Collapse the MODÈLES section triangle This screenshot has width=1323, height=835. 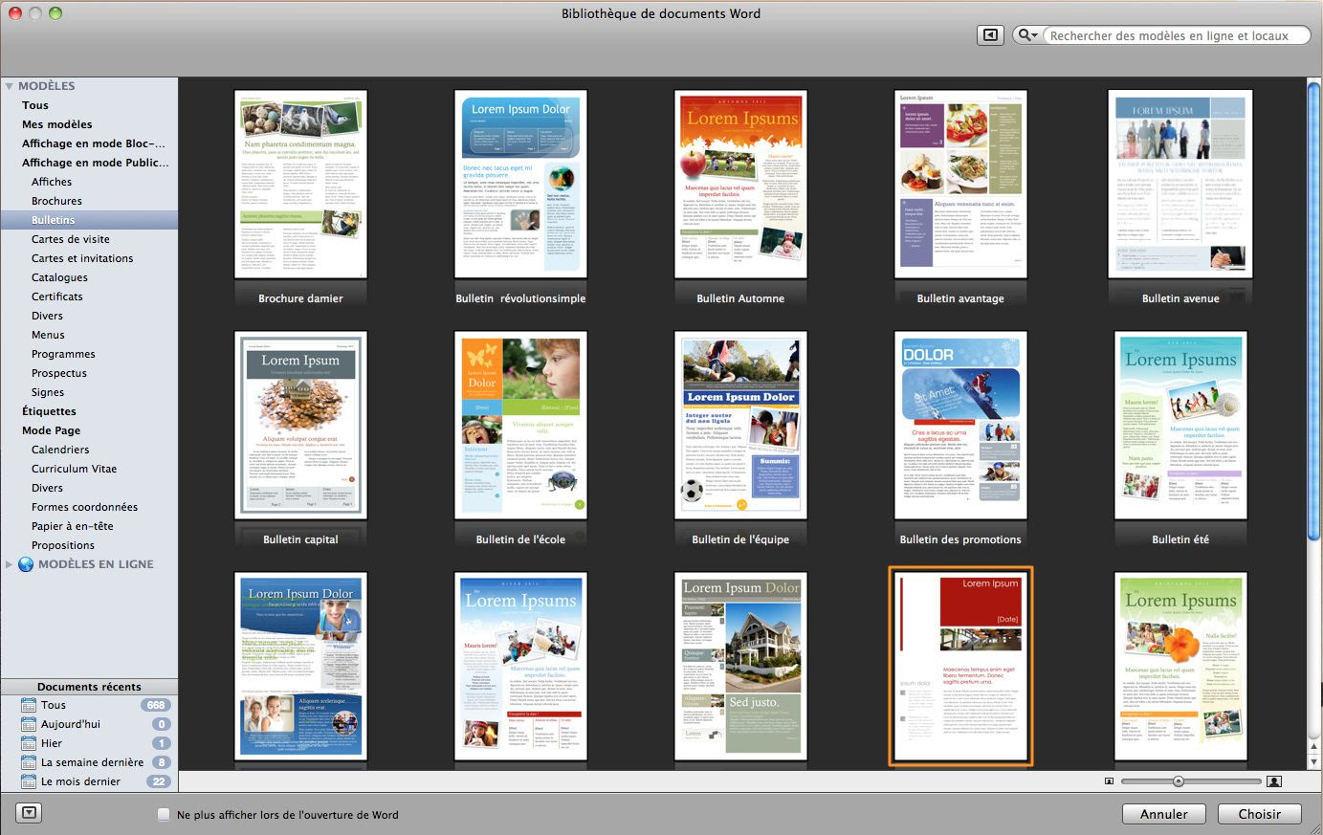[x=10, y=86]
